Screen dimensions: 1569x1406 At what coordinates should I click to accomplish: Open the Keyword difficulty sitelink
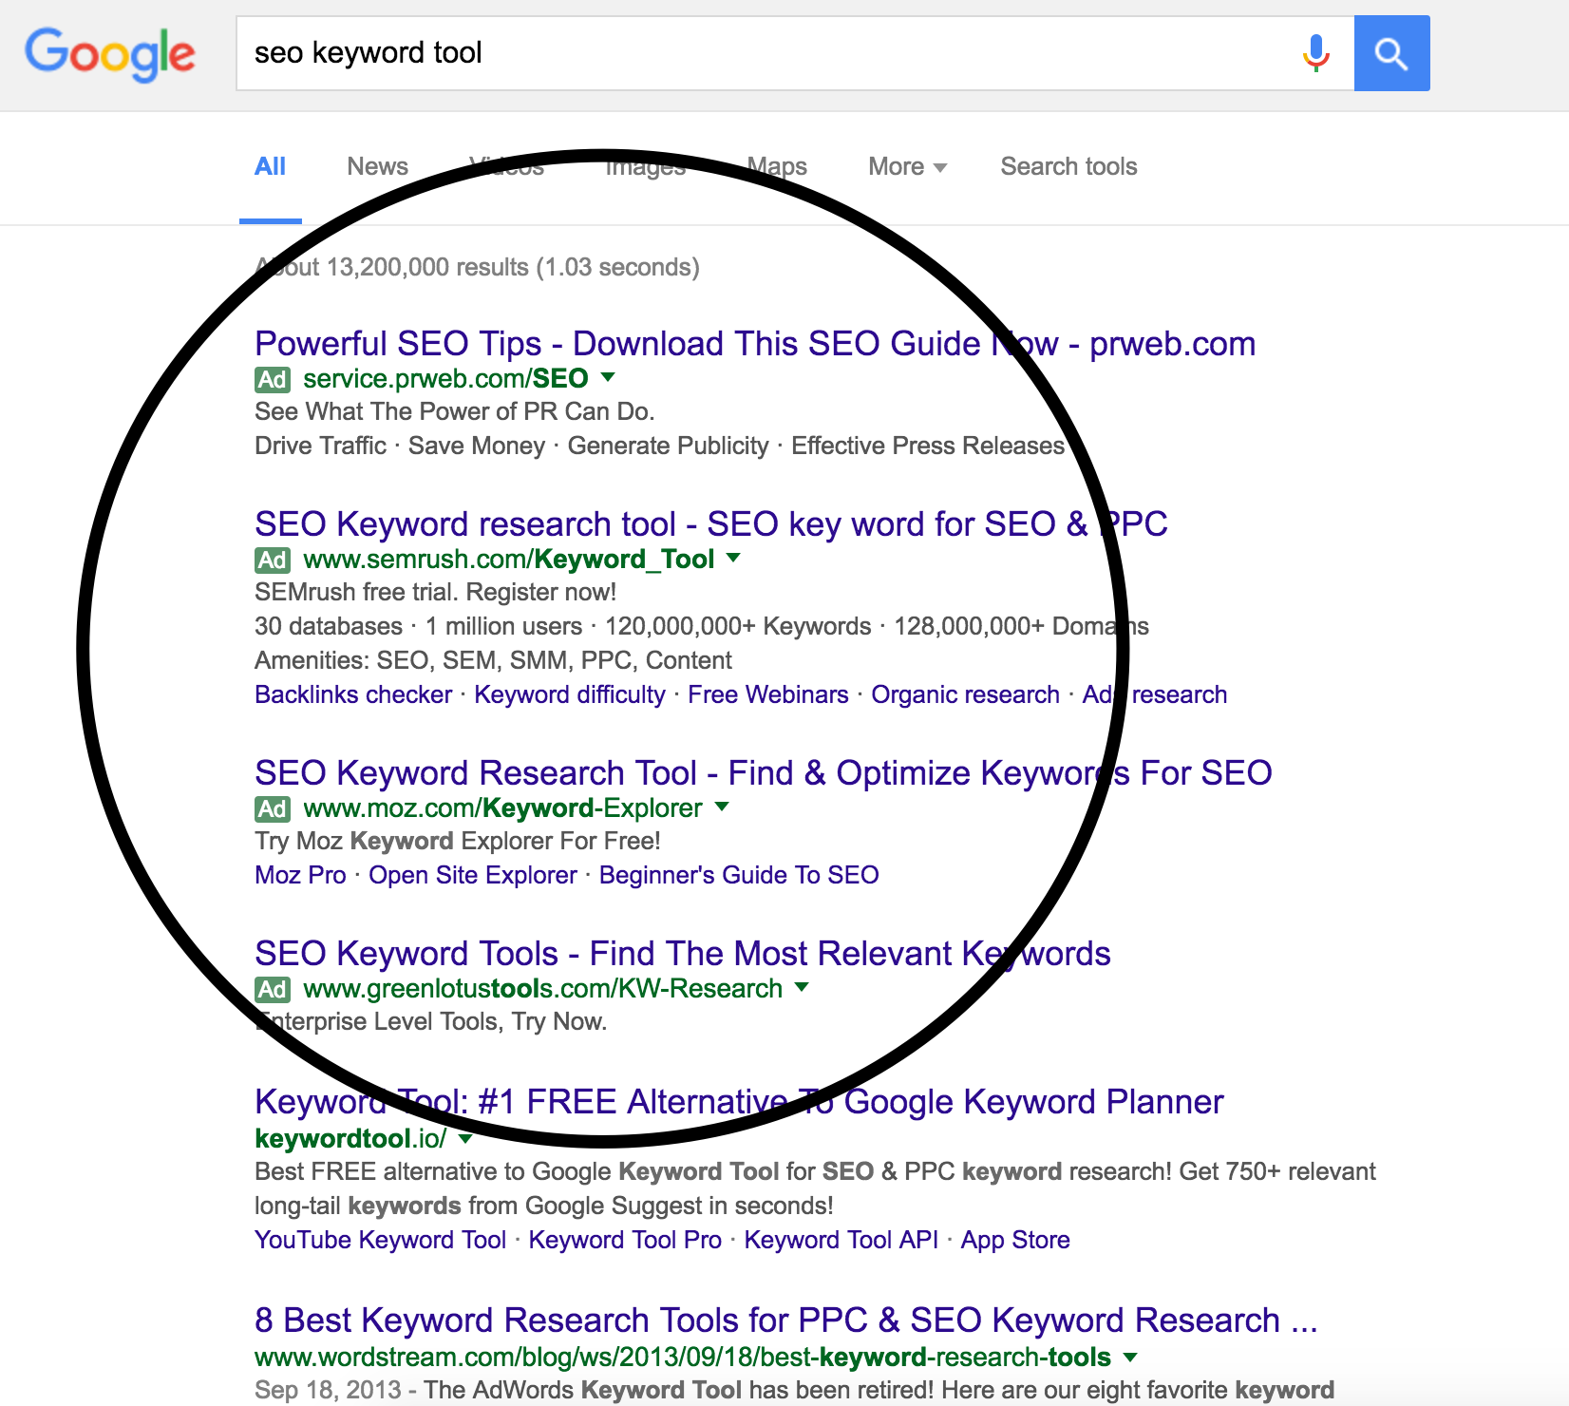pyautogui.click(x=570, y=694)
